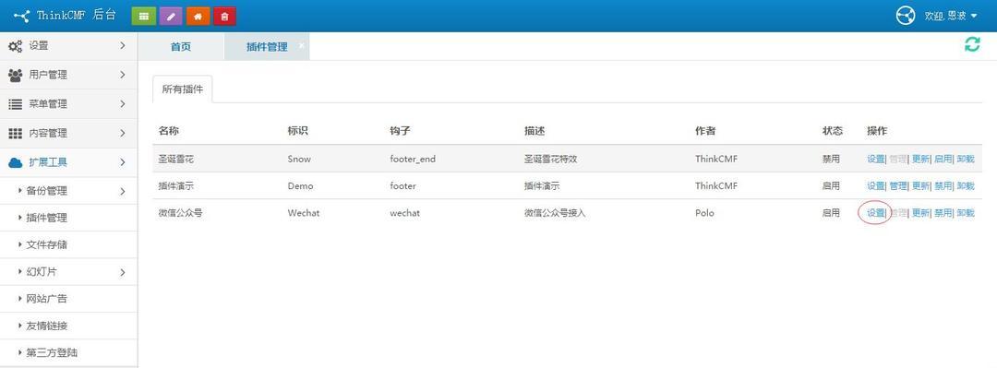This screenshot has width=997, height=368.
Task: Open 第三方登陆 in the sidebar
Action: [52, 352]
